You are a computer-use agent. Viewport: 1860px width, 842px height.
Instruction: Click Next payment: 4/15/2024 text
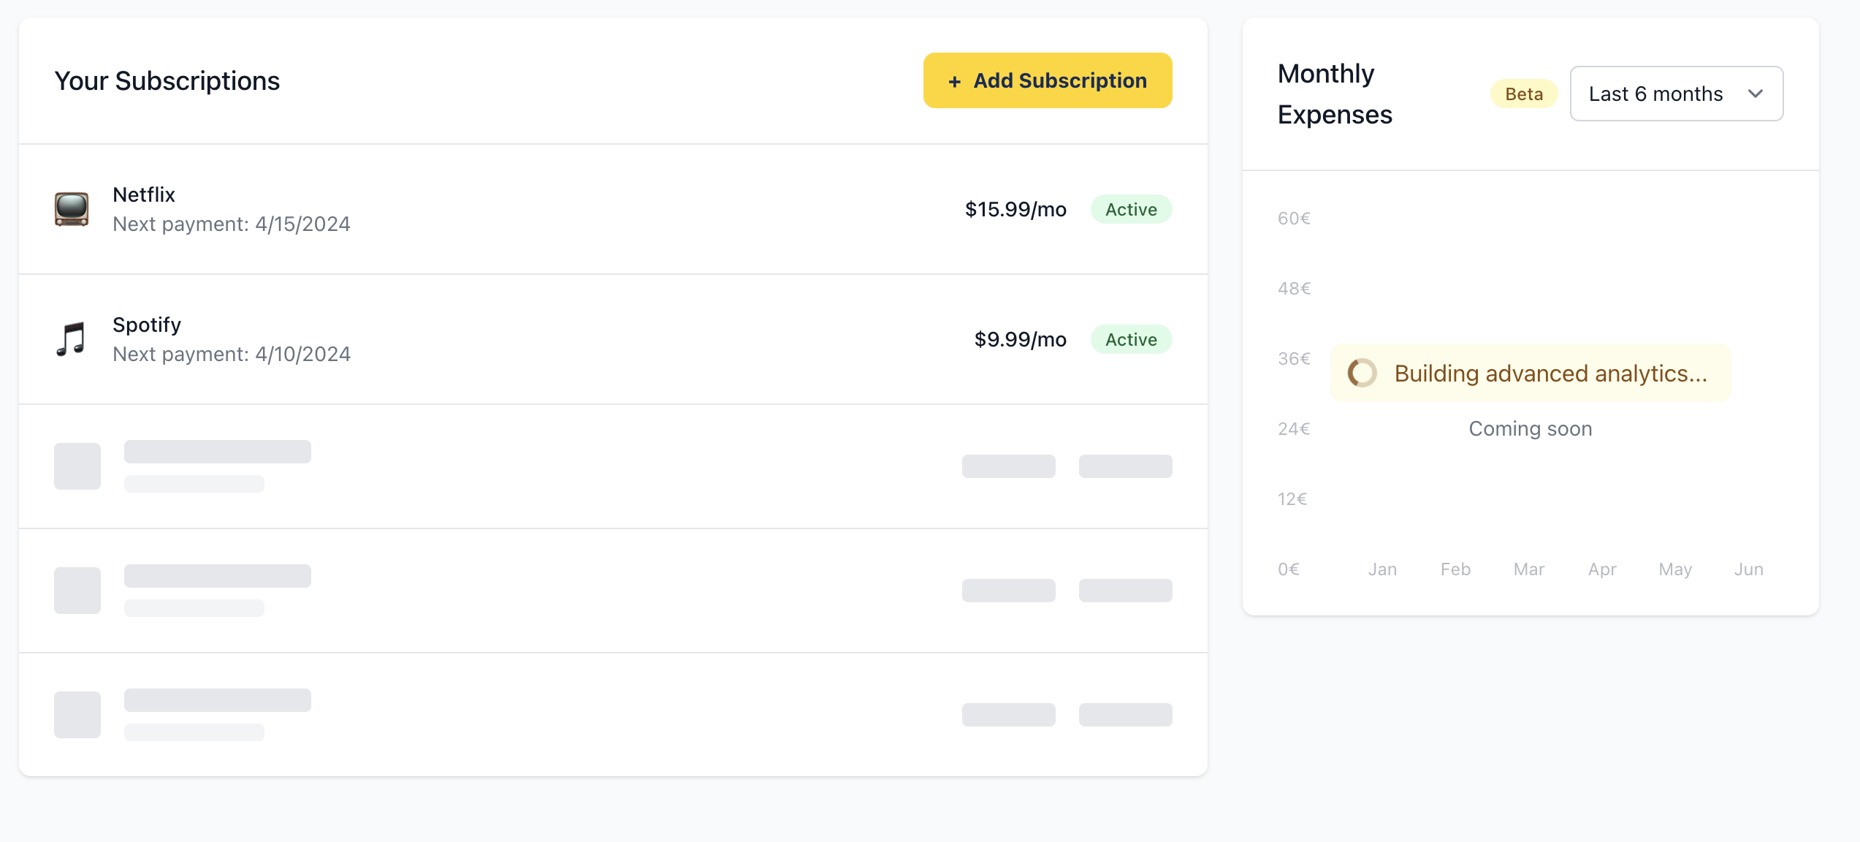(232, 224)
